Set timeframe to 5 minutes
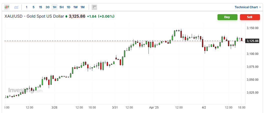The image size is (269, 113). (33, 7)
